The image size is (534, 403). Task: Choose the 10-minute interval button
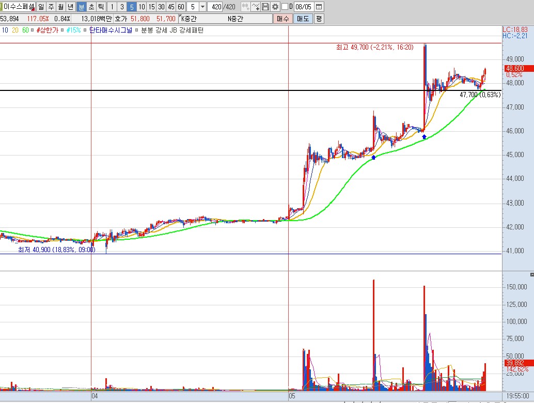(x=142, y=7)
